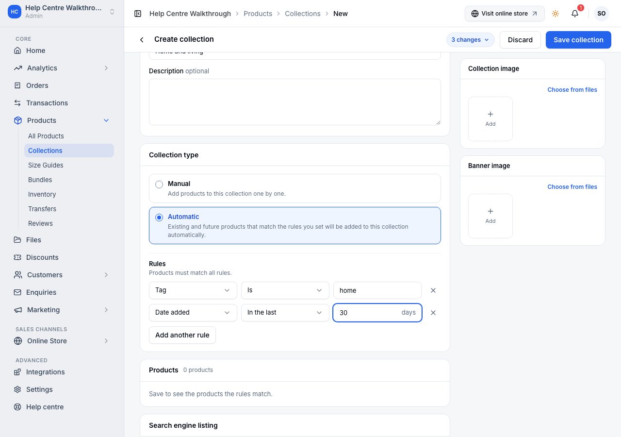Open the store switcher at top left
This screenshot has width=621, height=437.
tap(62, 12)
